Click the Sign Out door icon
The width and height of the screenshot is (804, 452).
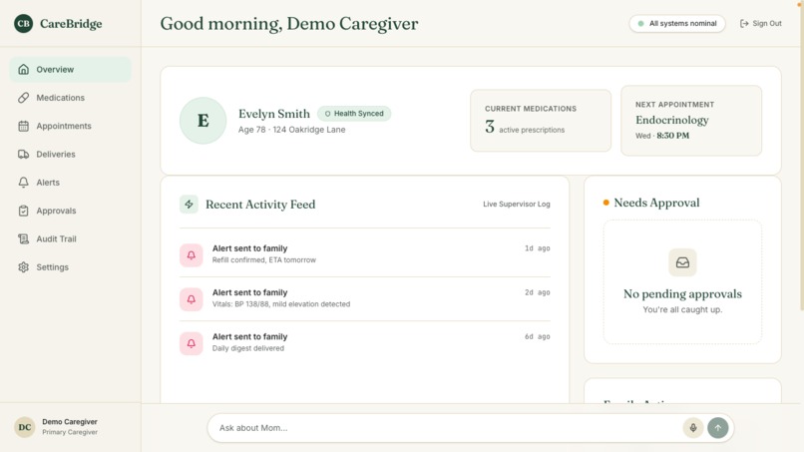pyautogui.click(x=744, y=24)
